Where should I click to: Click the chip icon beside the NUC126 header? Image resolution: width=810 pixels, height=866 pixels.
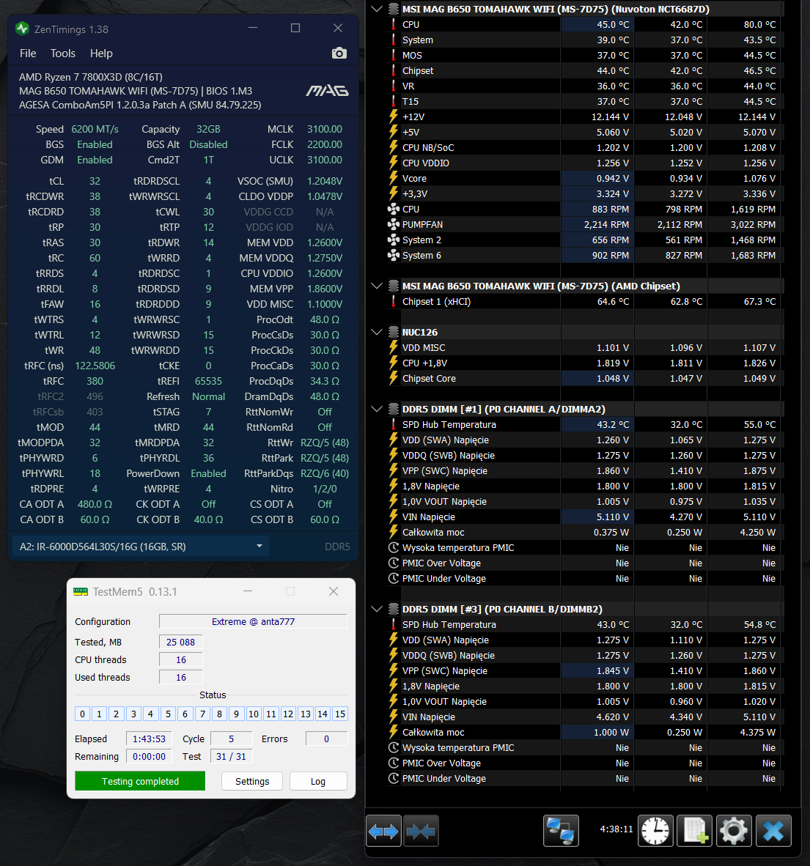(x=394, y=332)
